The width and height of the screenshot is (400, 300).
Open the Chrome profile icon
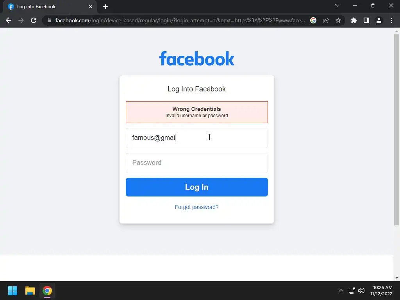tap(379, 20)
